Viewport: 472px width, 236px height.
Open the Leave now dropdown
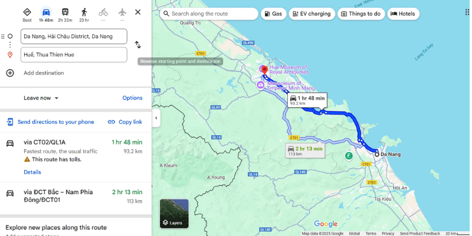click(x=41, y=98)
